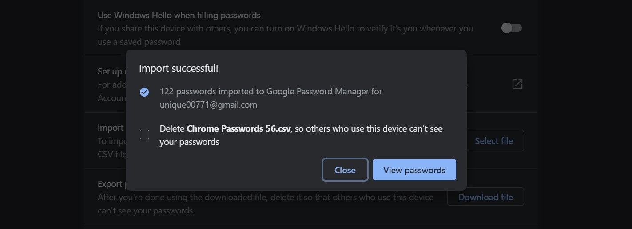Image resolution: width=632 pixels, height=229 pixels.
Task: Click the "After you're done using" export description
Action: [265, 197]
